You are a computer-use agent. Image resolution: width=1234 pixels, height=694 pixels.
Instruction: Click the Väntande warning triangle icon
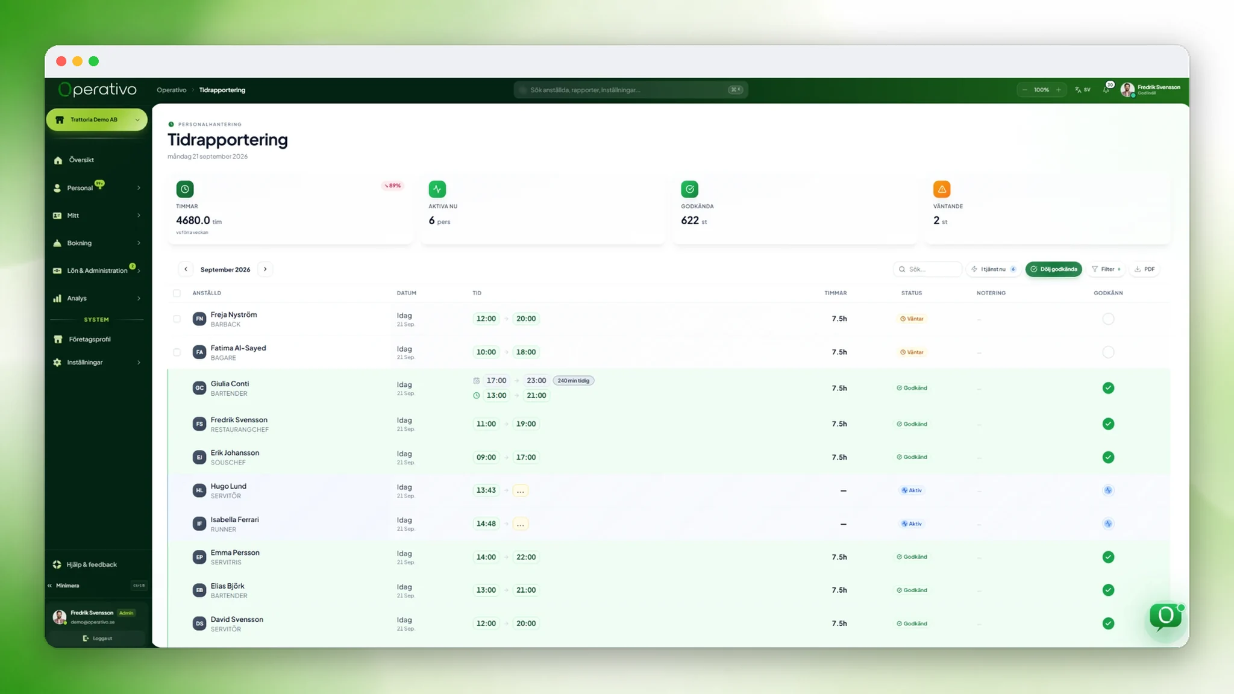942,189
